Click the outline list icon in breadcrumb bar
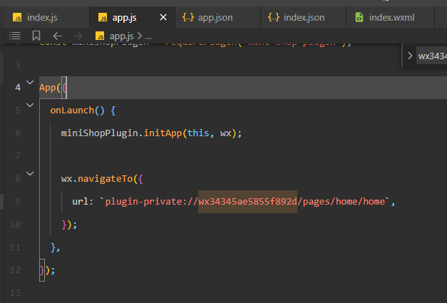 pyautogui.click(x=15, y=36)
